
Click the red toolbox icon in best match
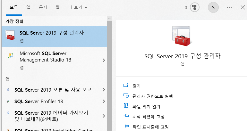tap(10, 35)
